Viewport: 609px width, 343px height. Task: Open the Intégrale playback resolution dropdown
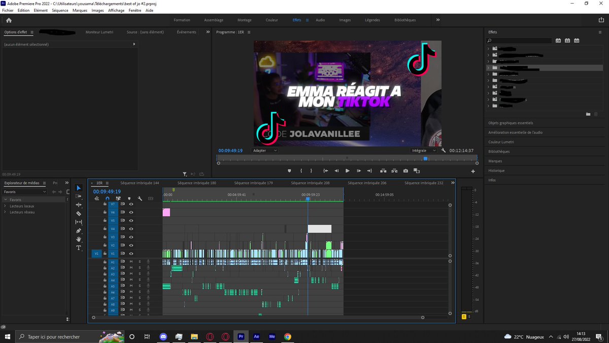coord(424,150)
